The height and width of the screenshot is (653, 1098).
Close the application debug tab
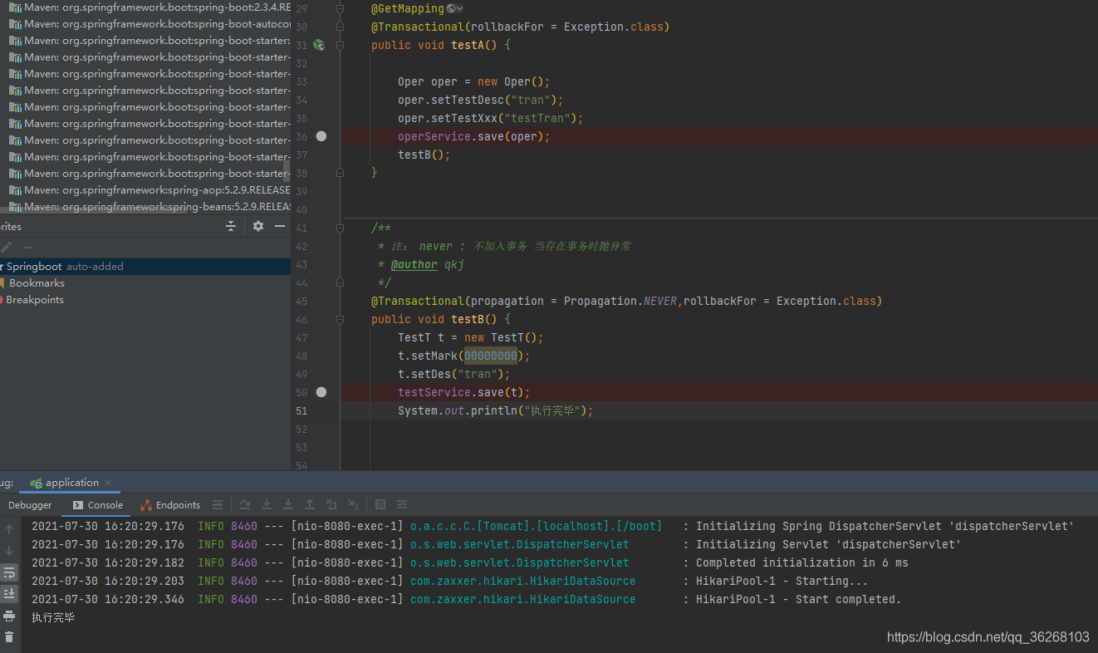(109, 483)
